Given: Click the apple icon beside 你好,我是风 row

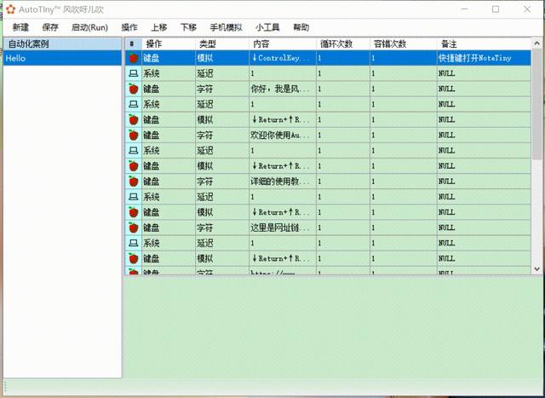Looking at the screenshot, I should pyautogui.click(x=134, y=89).
